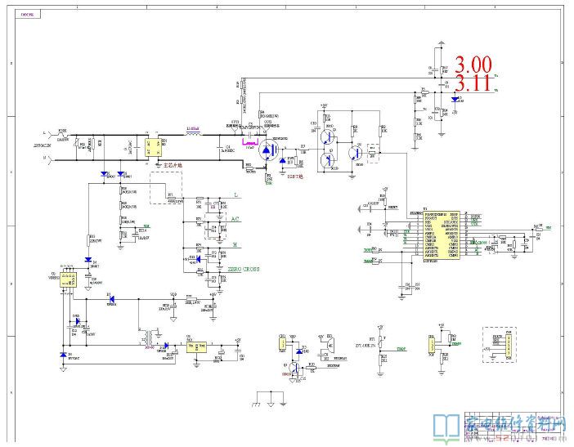Click the red 3.00 voltage reading
This screenshot has width=574, height=447.
pos(473,65)
